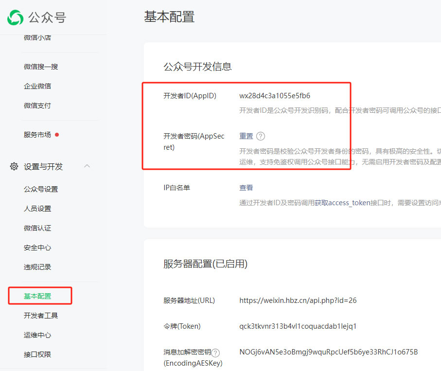Image resolution: width=441 pixels, height=371 pixels.
Task: Open the help icon beside 消息加解密密钥
Action: pyautogui.click(x=215, y=353)
